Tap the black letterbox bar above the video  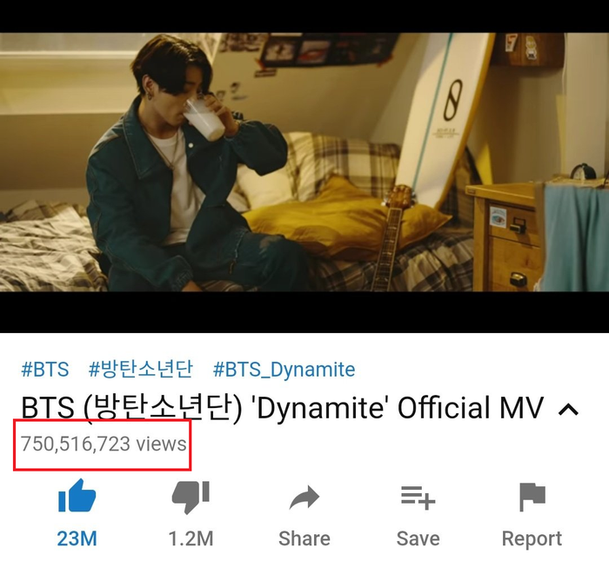click(304, 17)
